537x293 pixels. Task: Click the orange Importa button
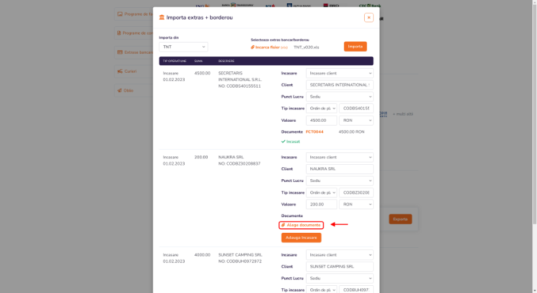pos(355,46)
